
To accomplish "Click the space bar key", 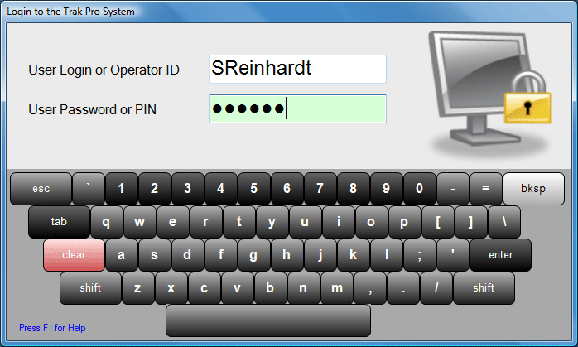I will (268, 320).
